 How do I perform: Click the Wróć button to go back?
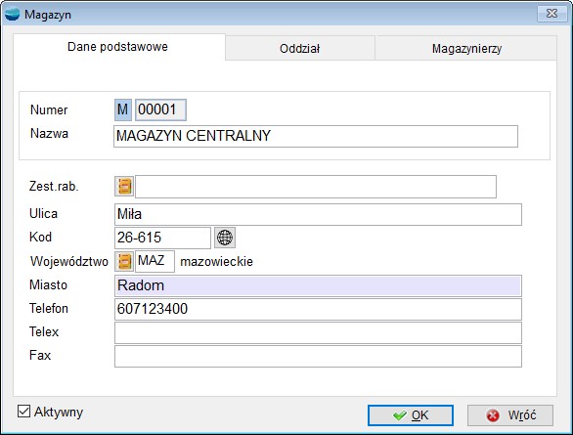point(510,415)
